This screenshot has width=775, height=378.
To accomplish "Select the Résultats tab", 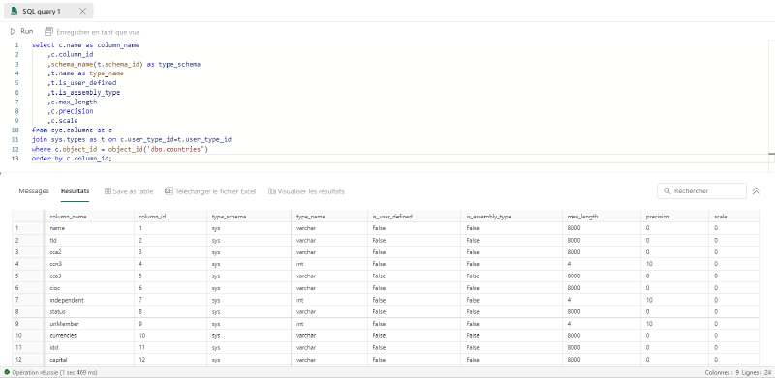I will coord(76,191).
